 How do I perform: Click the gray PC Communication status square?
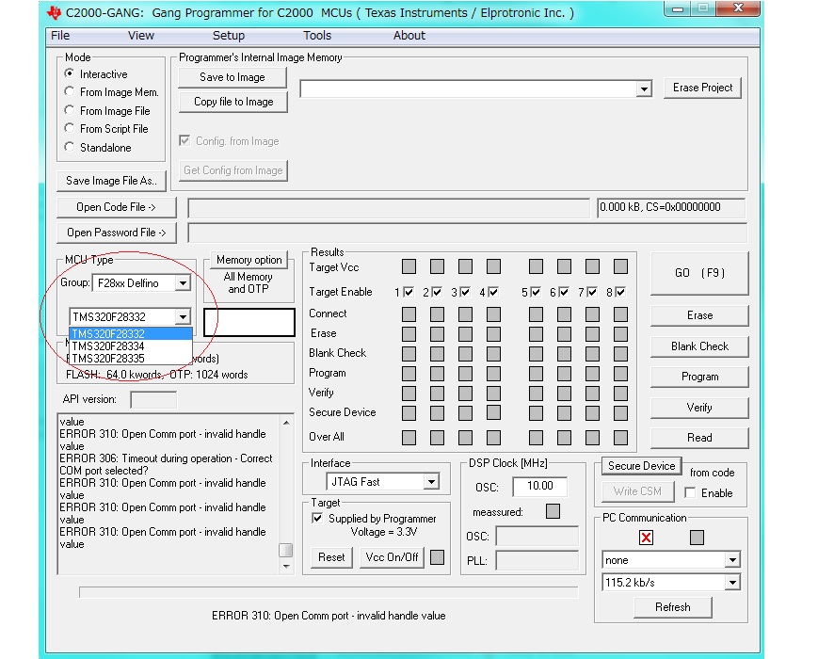(x=697, y=538)
